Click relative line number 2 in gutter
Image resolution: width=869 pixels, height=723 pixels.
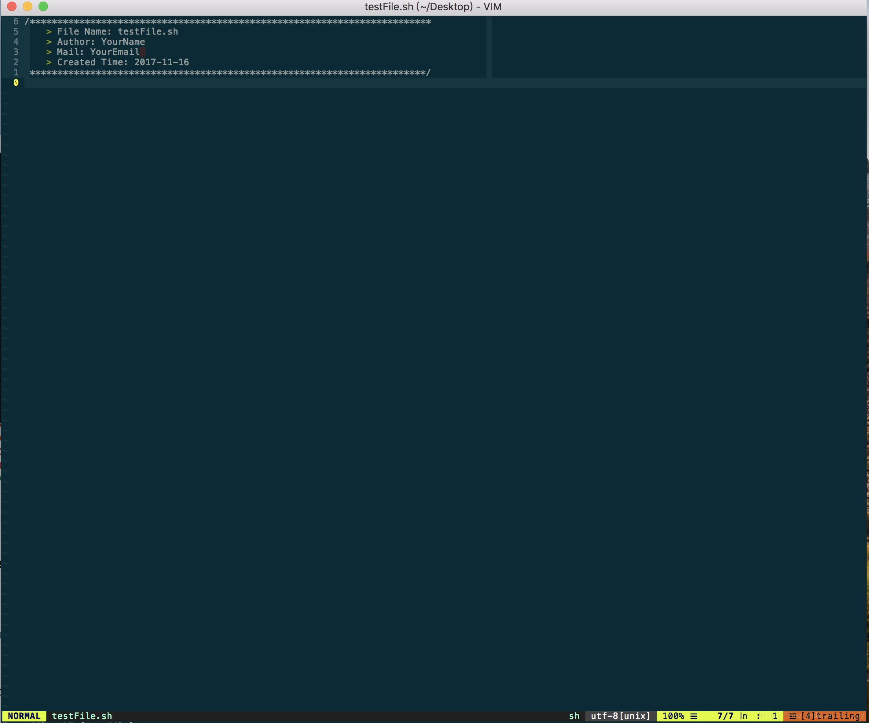16,62
